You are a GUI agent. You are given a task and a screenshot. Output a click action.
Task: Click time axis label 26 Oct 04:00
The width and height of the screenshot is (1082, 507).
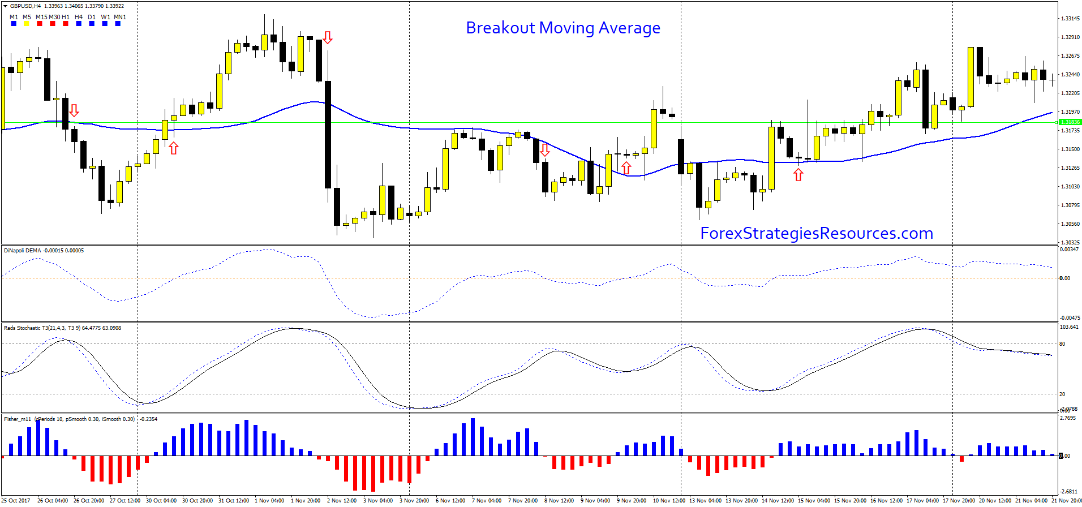pyautogui.click(x=53, y=501)
